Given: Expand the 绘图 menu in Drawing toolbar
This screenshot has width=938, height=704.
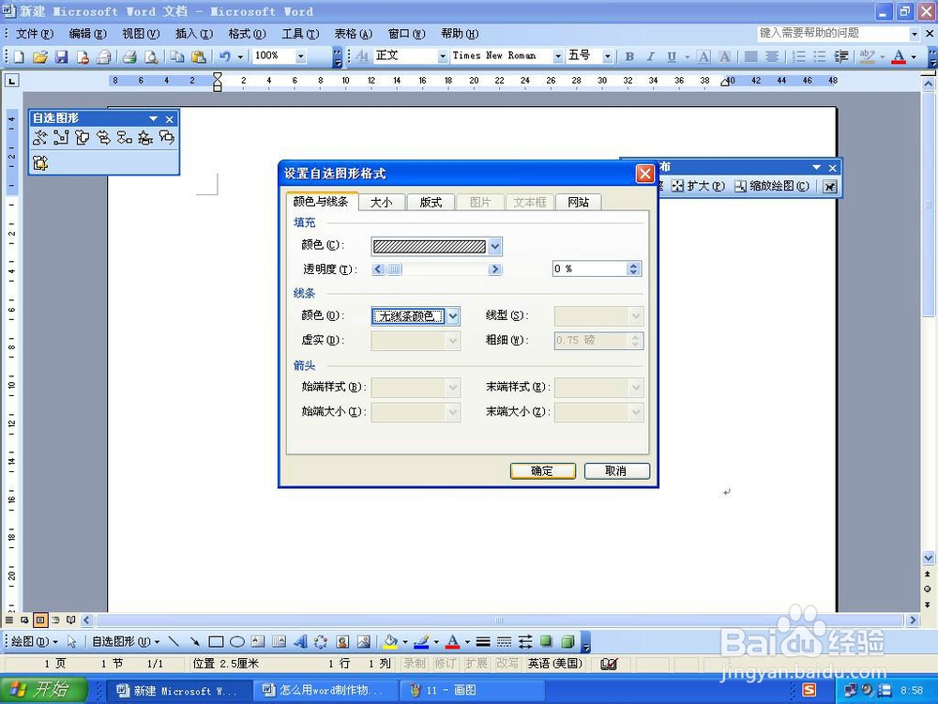Looking at the screenshot, I should (34, 642).
